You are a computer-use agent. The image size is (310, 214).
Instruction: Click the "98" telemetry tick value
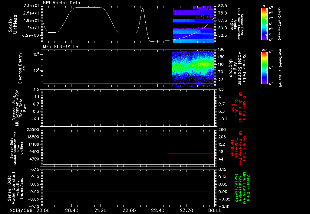click(x=221, y=152)
